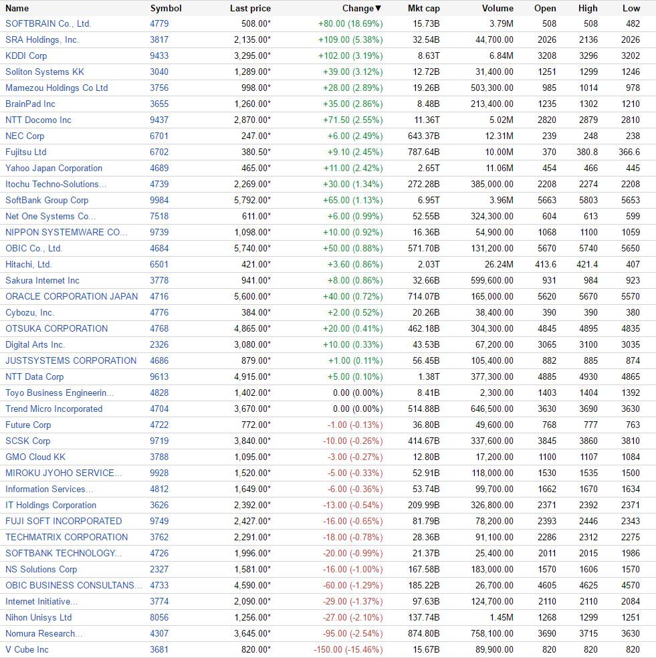Open Soliton Systems KK link
This screenshot has width=656, height=658.
tap(45, 72)
